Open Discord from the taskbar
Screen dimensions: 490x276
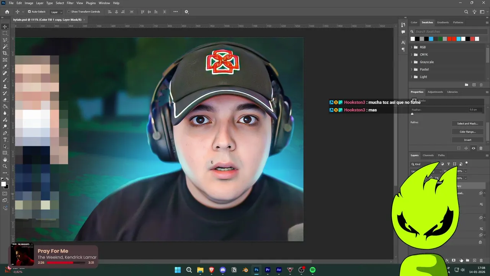pos(223,270)
